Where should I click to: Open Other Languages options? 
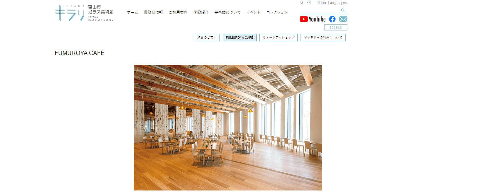pyautogui.click(x=332, y=3)
